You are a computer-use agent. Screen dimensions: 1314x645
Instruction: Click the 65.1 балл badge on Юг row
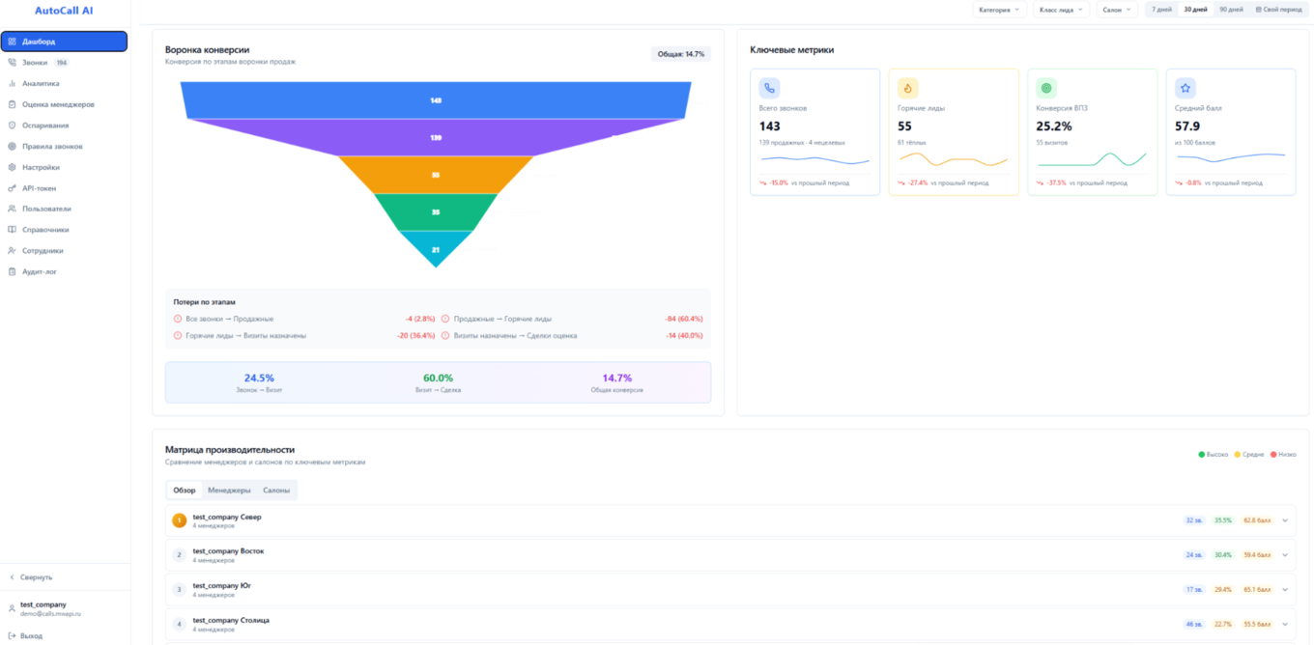click(x=1257, y=589)
